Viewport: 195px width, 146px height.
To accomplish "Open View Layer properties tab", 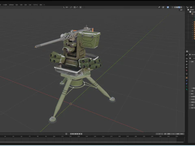I will (x=186, y=64).
